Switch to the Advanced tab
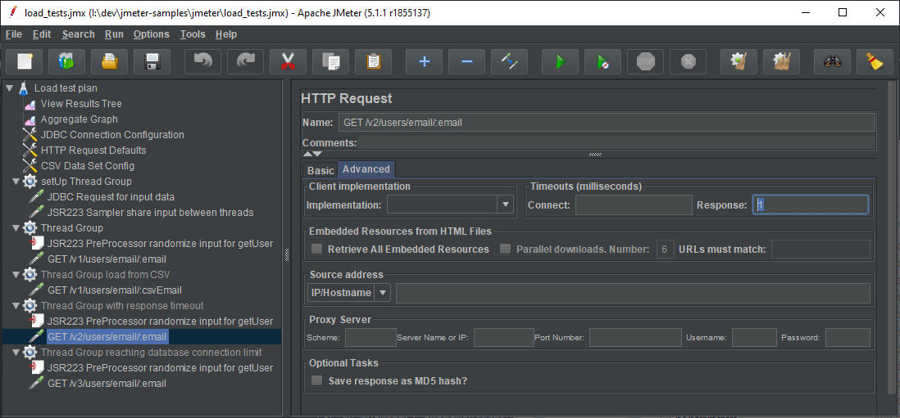The width and height of the screenshot is (900, 418). click(x=366, y=169)
